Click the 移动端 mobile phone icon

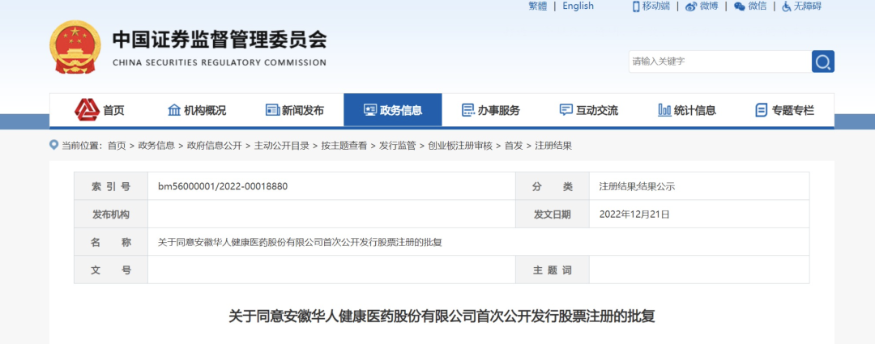pyautogui.click(x=636, y=6)
